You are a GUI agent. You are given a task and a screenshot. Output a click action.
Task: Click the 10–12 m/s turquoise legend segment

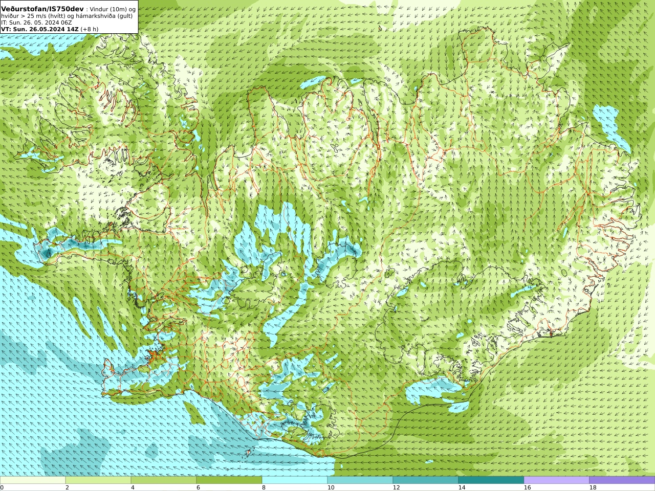tap(360, 480)
